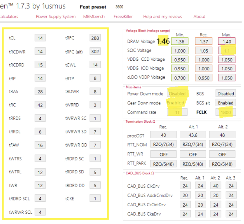Click DRAM Voltage Max value 1.40
Viewport: 244px width, 224px height.
pyautogui.click(x=227, y=41)
